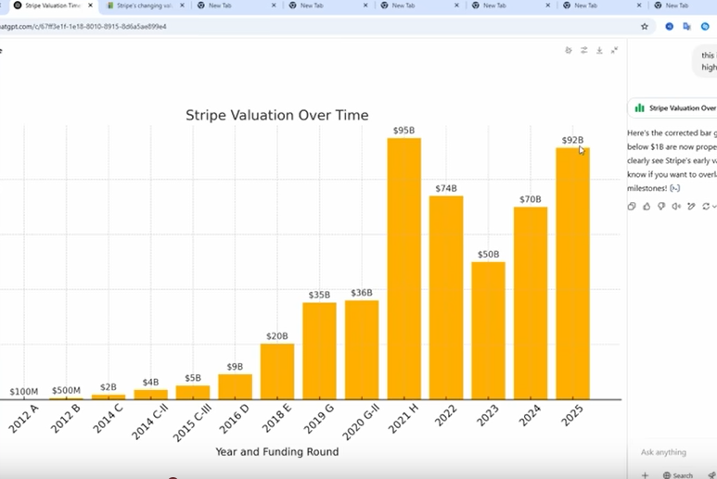Click the 2022 axis label
This screenshot has width=717, height=479.
445,415
